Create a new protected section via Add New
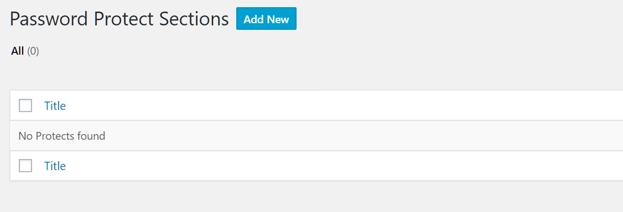 point(266,19)
